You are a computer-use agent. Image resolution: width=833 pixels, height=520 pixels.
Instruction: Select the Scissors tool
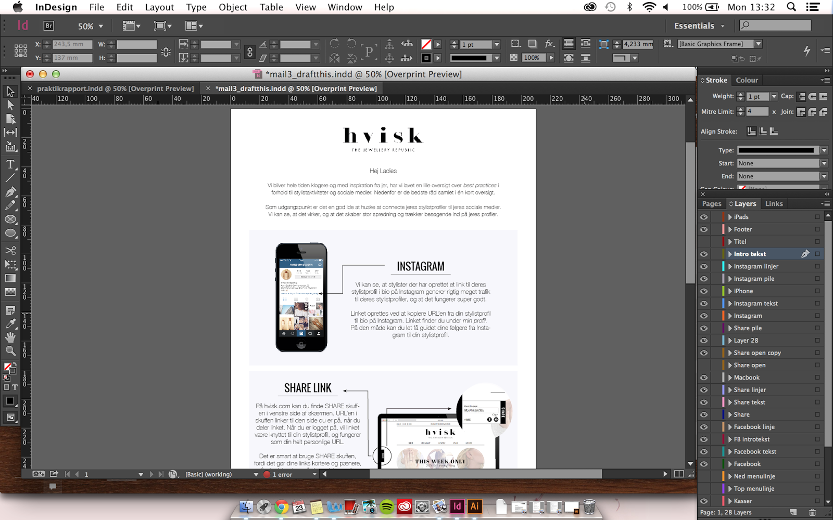pos(10,251)
